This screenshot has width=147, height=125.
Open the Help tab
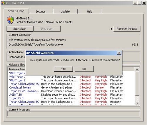click(x=90, y=11)
